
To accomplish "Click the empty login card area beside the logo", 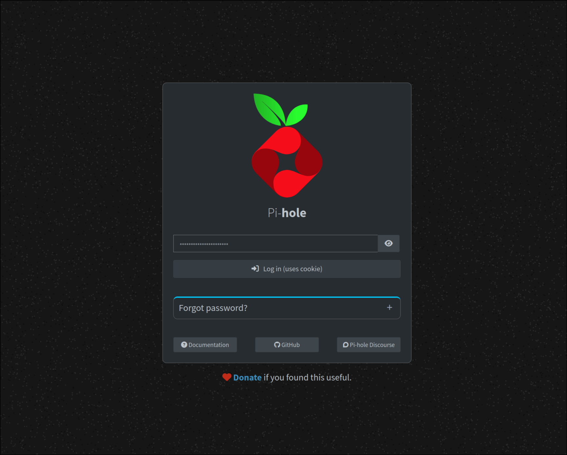I will click(x=204, y=148).
